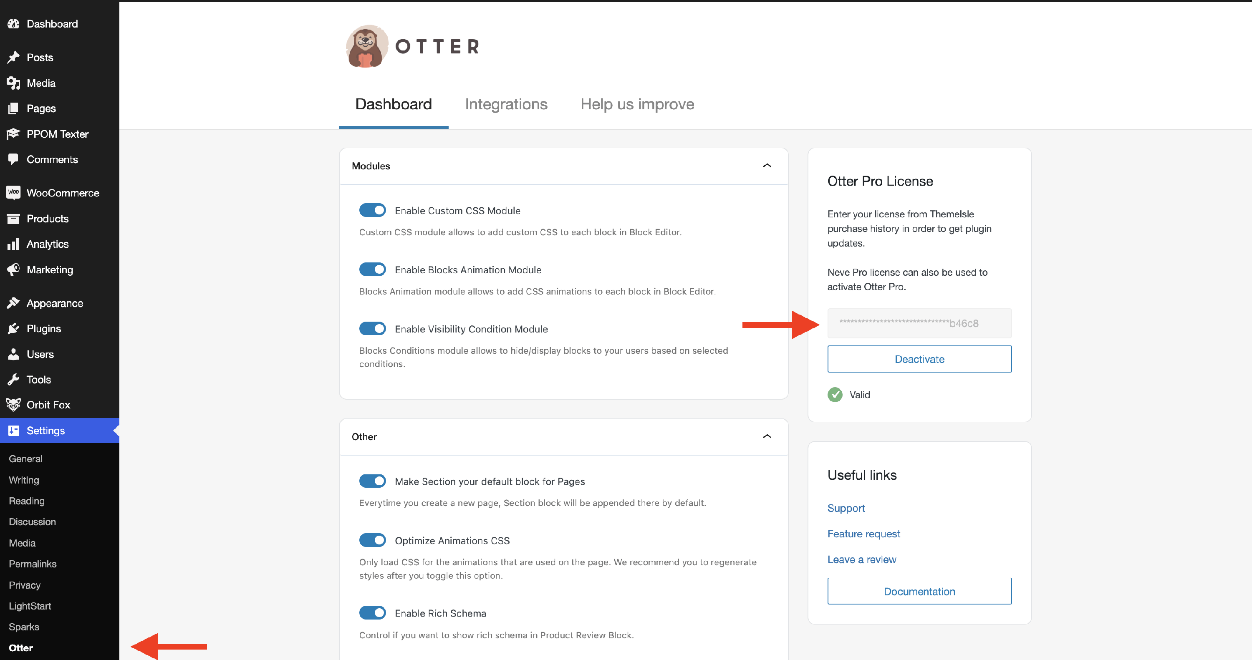The width and height of the screenshot is (1252, 660).
Task: Open Appearance with the paintbrush icon
Action: [x=13, y=303]
